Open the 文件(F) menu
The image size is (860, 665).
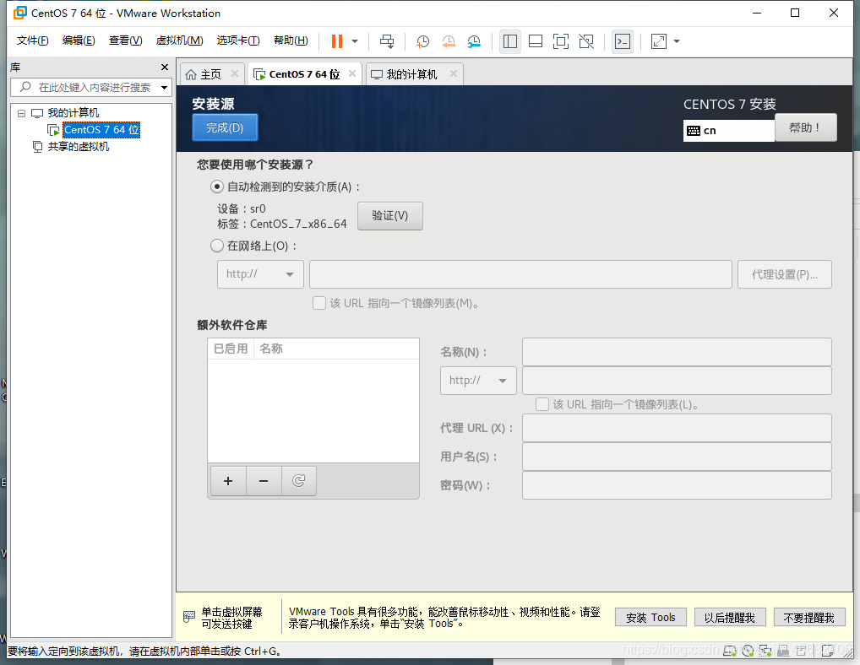click(x=32, y=41)
